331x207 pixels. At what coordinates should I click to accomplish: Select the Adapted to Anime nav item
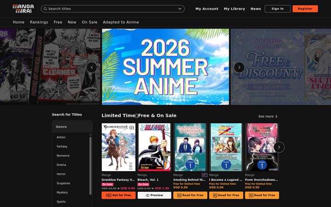[121, 22]
